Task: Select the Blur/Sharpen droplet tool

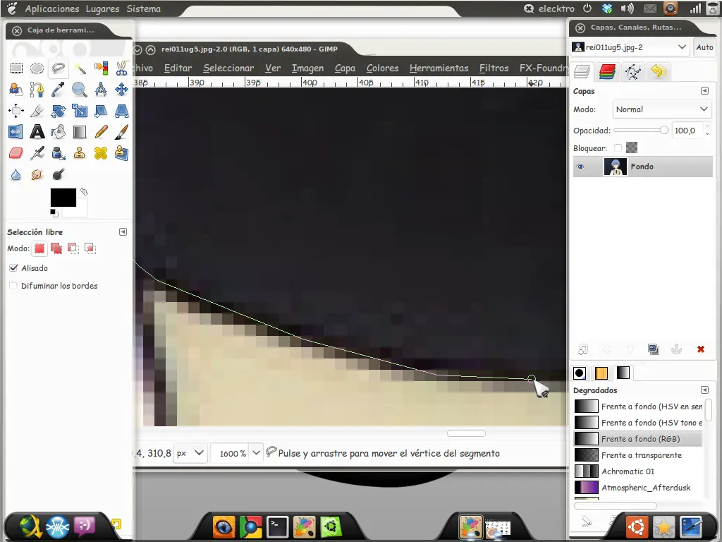Action: [x=16, y=175]
